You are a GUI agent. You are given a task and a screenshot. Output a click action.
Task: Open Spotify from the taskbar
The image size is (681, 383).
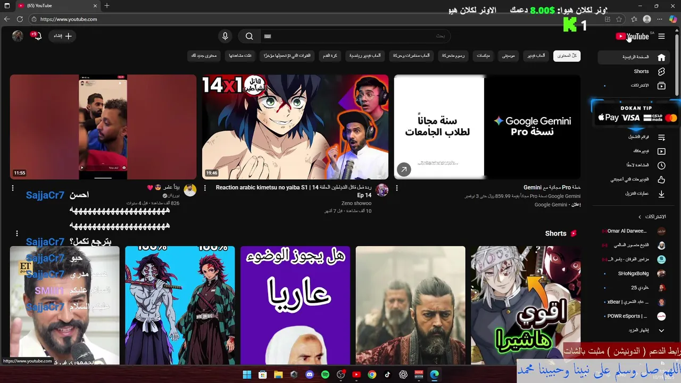(x=325, y=374)
